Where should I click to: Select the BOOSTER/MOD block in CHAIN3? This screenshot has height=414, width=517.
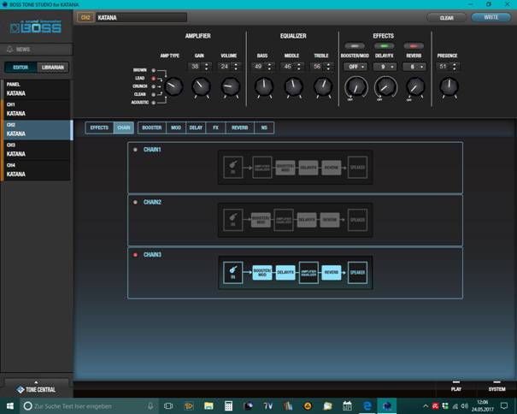[262, 272]
